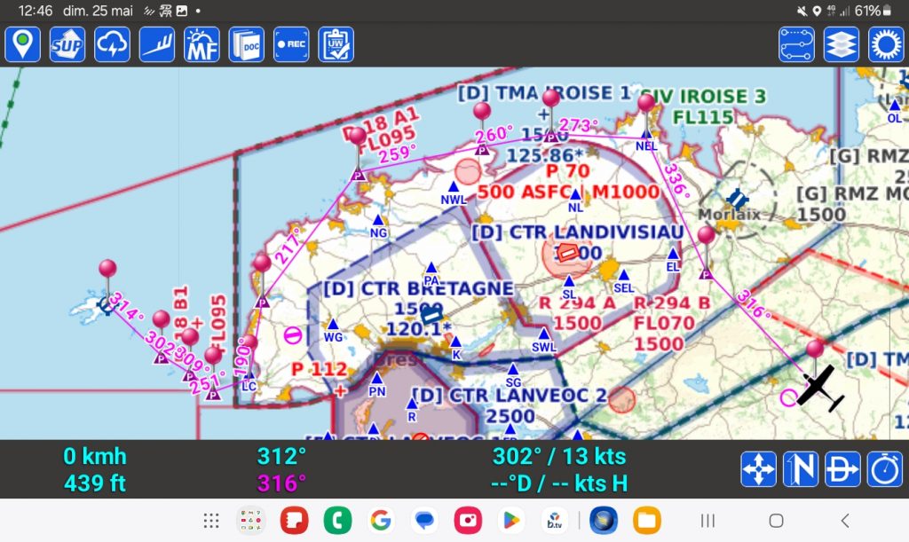
Task: Open the Android app drawer grid
Action: pyautogui.click(x=211, y=521)
